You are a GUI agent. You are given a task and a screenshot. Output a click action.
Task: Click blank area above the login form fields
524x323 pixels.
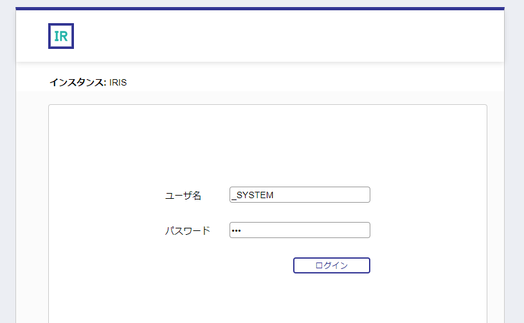tap(267, 145)
